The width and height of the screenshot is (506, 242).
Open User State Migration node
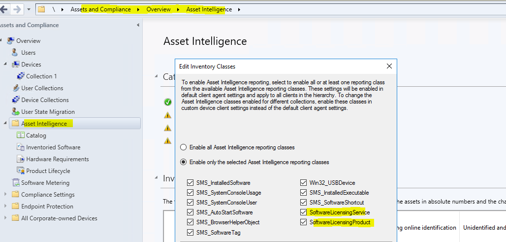pos(48,112)
